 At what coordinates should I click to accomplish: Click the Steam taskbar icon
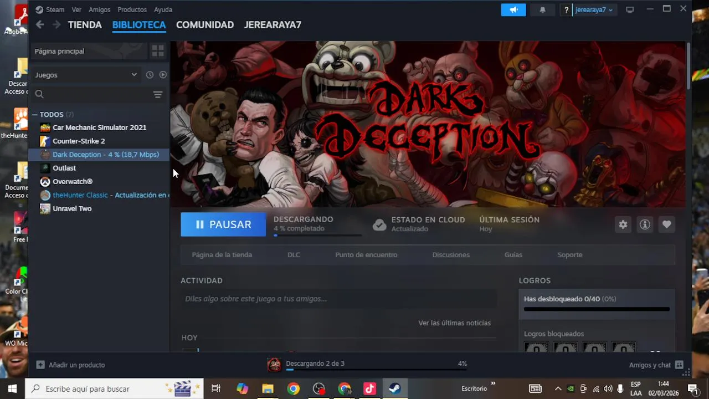[x=395, y=389]
